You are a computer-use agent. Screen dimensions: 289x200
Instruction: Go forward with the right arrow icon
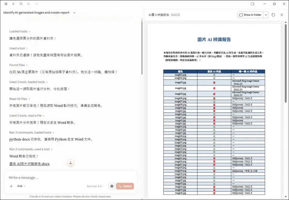pyautogui.click(x=36, y=4)
